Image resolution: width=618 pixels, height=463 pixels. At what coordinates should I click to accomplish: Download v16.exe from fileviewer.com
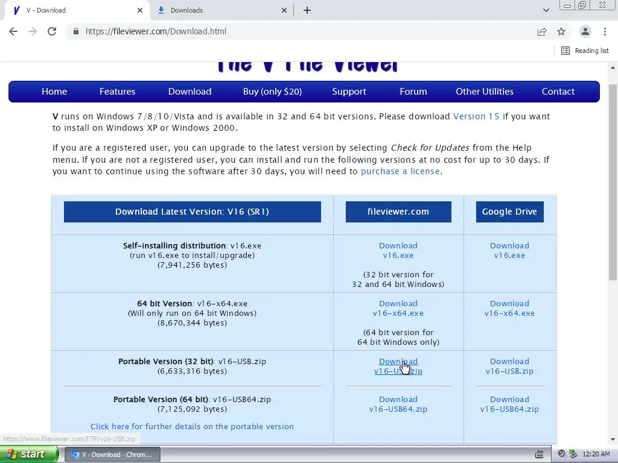[398, 250]
